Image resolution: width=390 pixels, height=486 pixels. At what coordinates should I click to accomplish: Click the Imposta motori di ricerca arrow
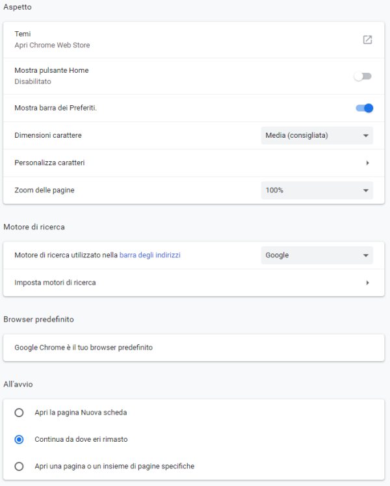(367, 283)
